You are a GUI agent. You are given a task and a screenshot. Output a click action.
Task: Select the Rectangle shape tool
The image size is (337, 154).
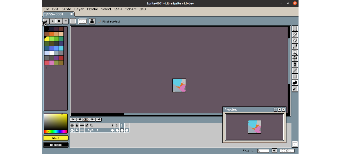point(295,76)
